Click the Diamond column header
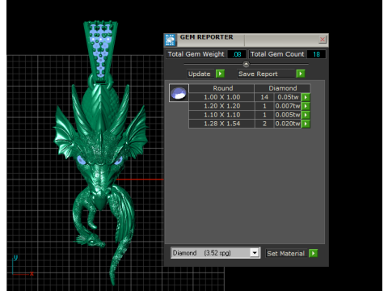The image size is (388, 291). (x=283, y=88)
